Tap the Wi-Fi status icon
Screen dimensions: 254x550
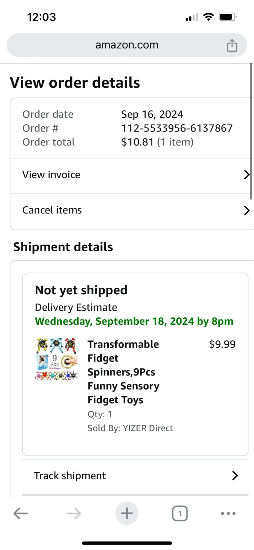click(x=208, y=17)
